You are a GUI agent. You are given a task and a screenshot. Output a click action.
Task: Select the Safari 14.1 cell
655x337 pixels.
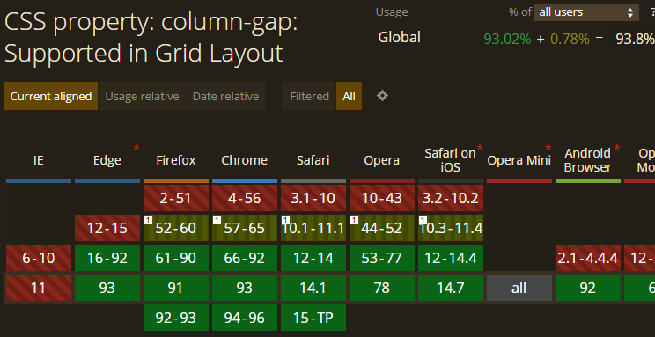pyautogui.click(x=313, y=288)
